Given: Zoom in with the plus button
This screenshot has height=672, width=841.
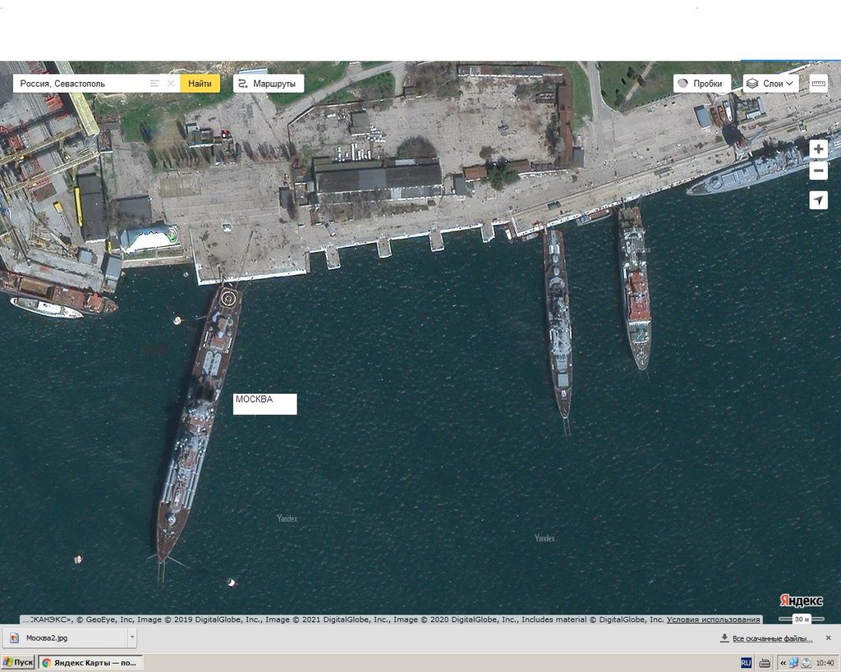Looking at the screenshot, I should pos(818,149).
